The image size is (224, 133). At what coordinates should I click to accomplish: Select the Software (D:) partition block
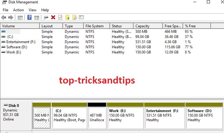click(x=204, y=118)
